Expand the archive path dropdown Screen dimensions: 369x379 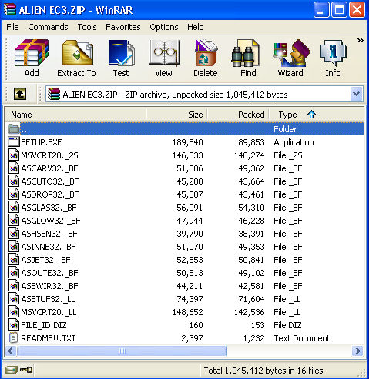click(357, 94)
